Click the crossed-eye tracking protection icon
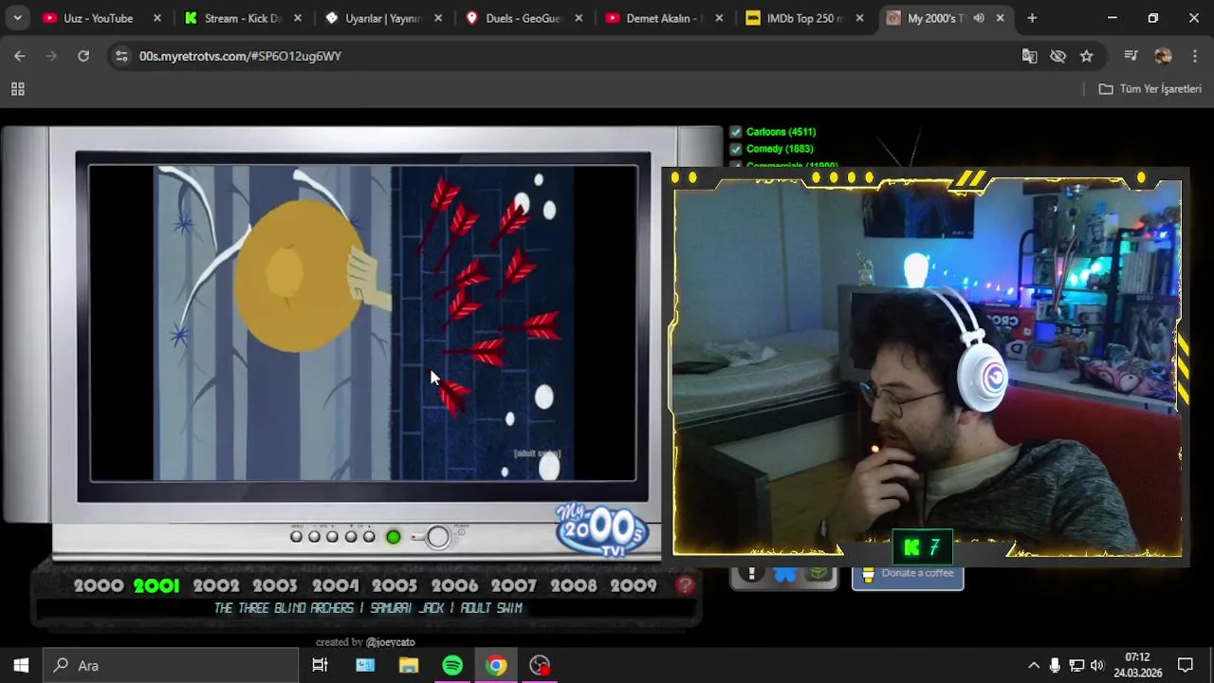Image resolution: width=1214 pixels, height=683 pixels. click(x=1058, y=56)
